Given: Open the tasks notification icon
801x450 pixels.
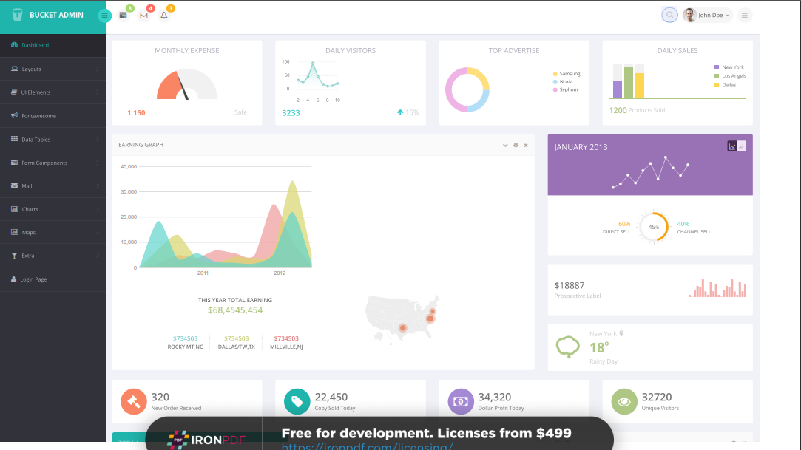Looking at the screenshot, I should [x=123, y=16].
